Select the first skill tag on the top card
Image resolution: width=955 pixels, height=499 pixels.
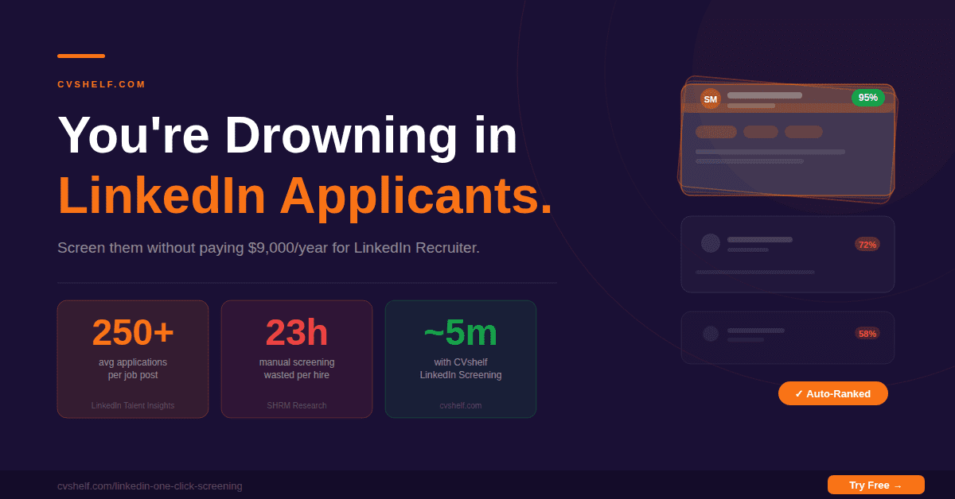pyautogui.click(x=715, y=131)
